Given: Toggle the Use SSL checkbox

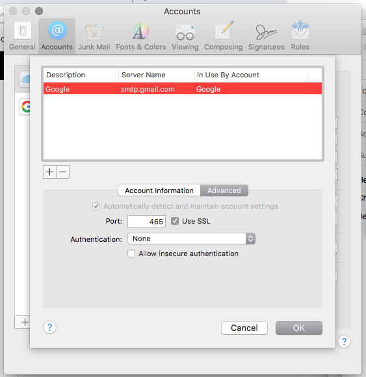Looking at the screenshot, I should tap(175, 221).
